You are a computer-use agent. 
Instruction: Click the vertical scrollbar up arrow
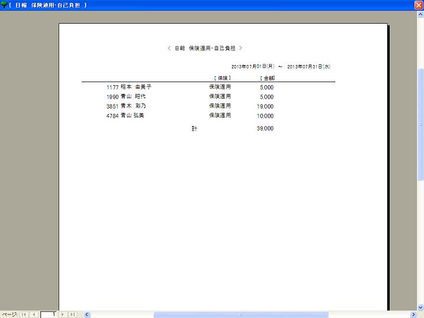pos(420,14)
